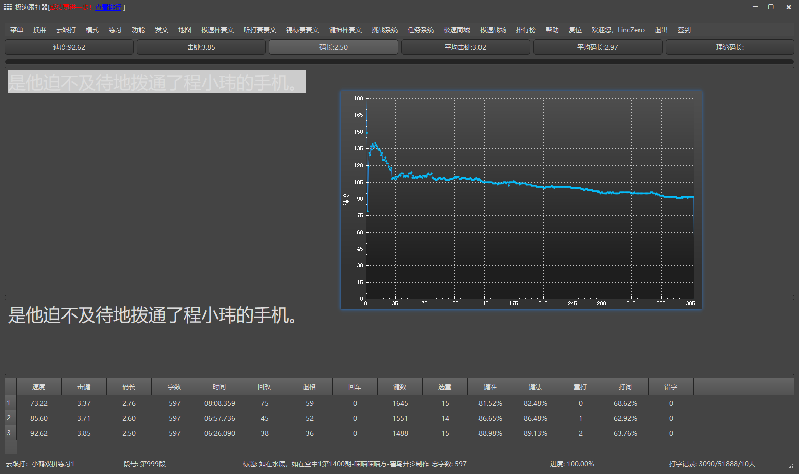This screenshot has width=799, height=474.
Task: Open the 云跟打 menu
Action: coord(66,30)
